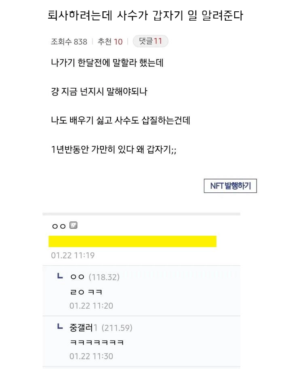Click the nickname ㅇㅇ (118.32)
This screenshot has width=291, height=369.
[95, 277]
